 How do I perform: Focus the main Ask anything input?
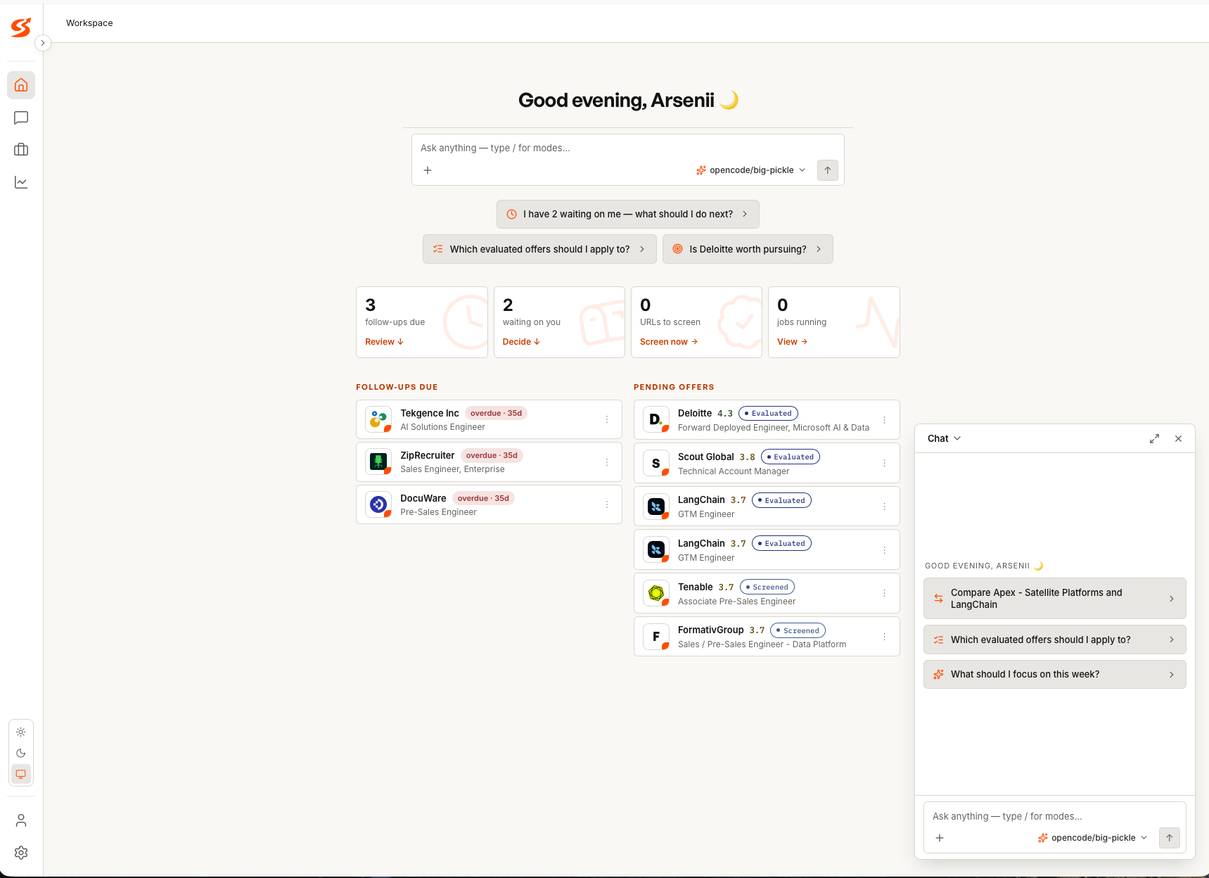click(627, 148)
